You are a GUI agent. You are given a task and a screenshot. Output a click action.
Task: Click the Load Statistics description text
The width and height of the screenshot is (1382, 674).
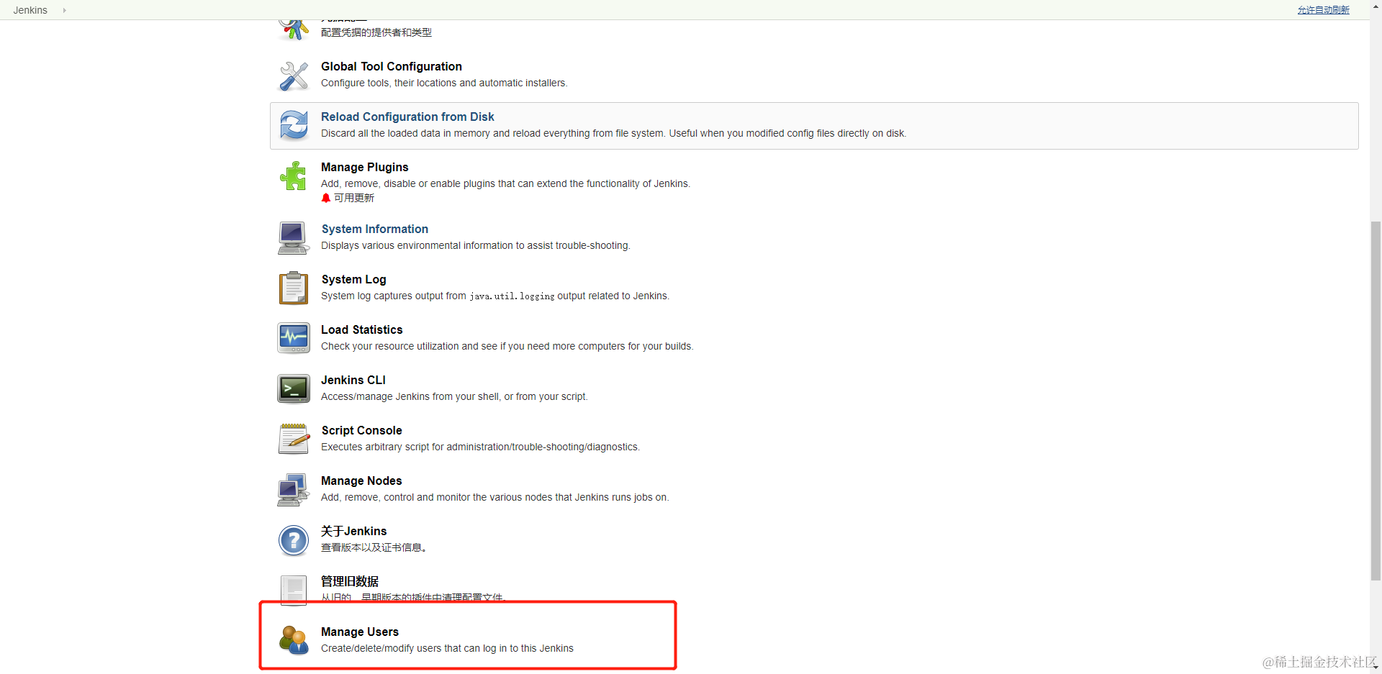click(x=507, y=346)
